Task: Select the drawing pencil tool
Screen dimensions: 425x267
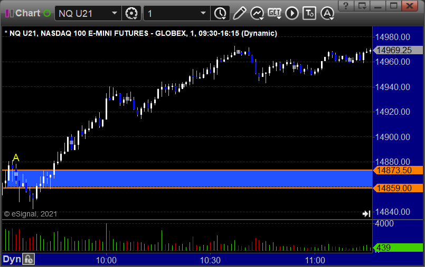Action: pyautogui.click(x=239, y=13)
